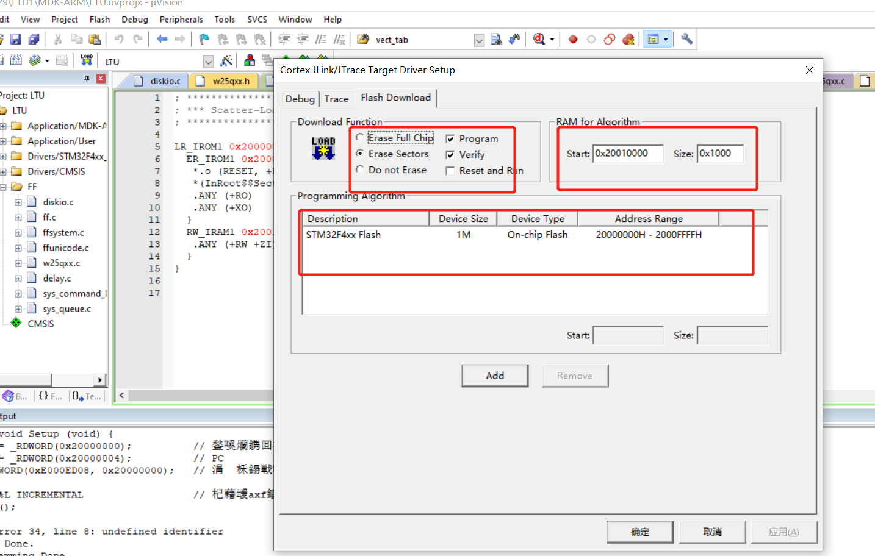Cancel dialog with 取消 button

[x=712, y=532]
